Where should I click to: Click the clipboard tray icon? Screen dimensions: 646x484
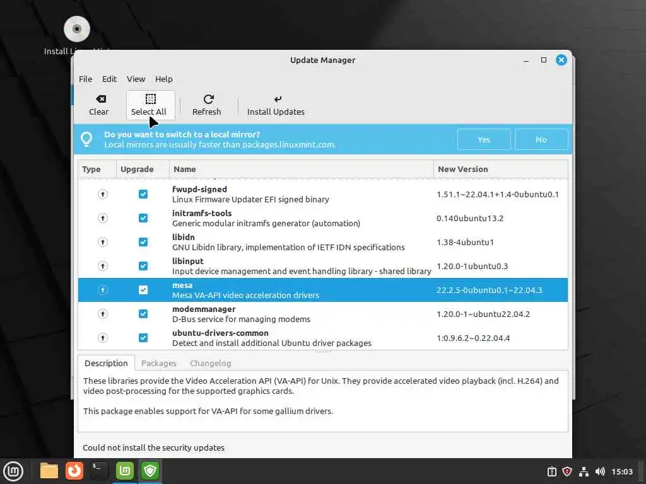pyautogui.click(x=551, y=471)
